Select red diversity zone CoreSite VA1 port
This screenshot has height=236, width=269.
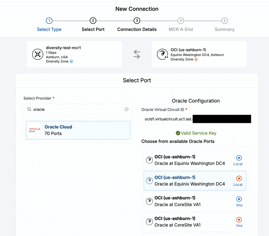click(195, 222)
